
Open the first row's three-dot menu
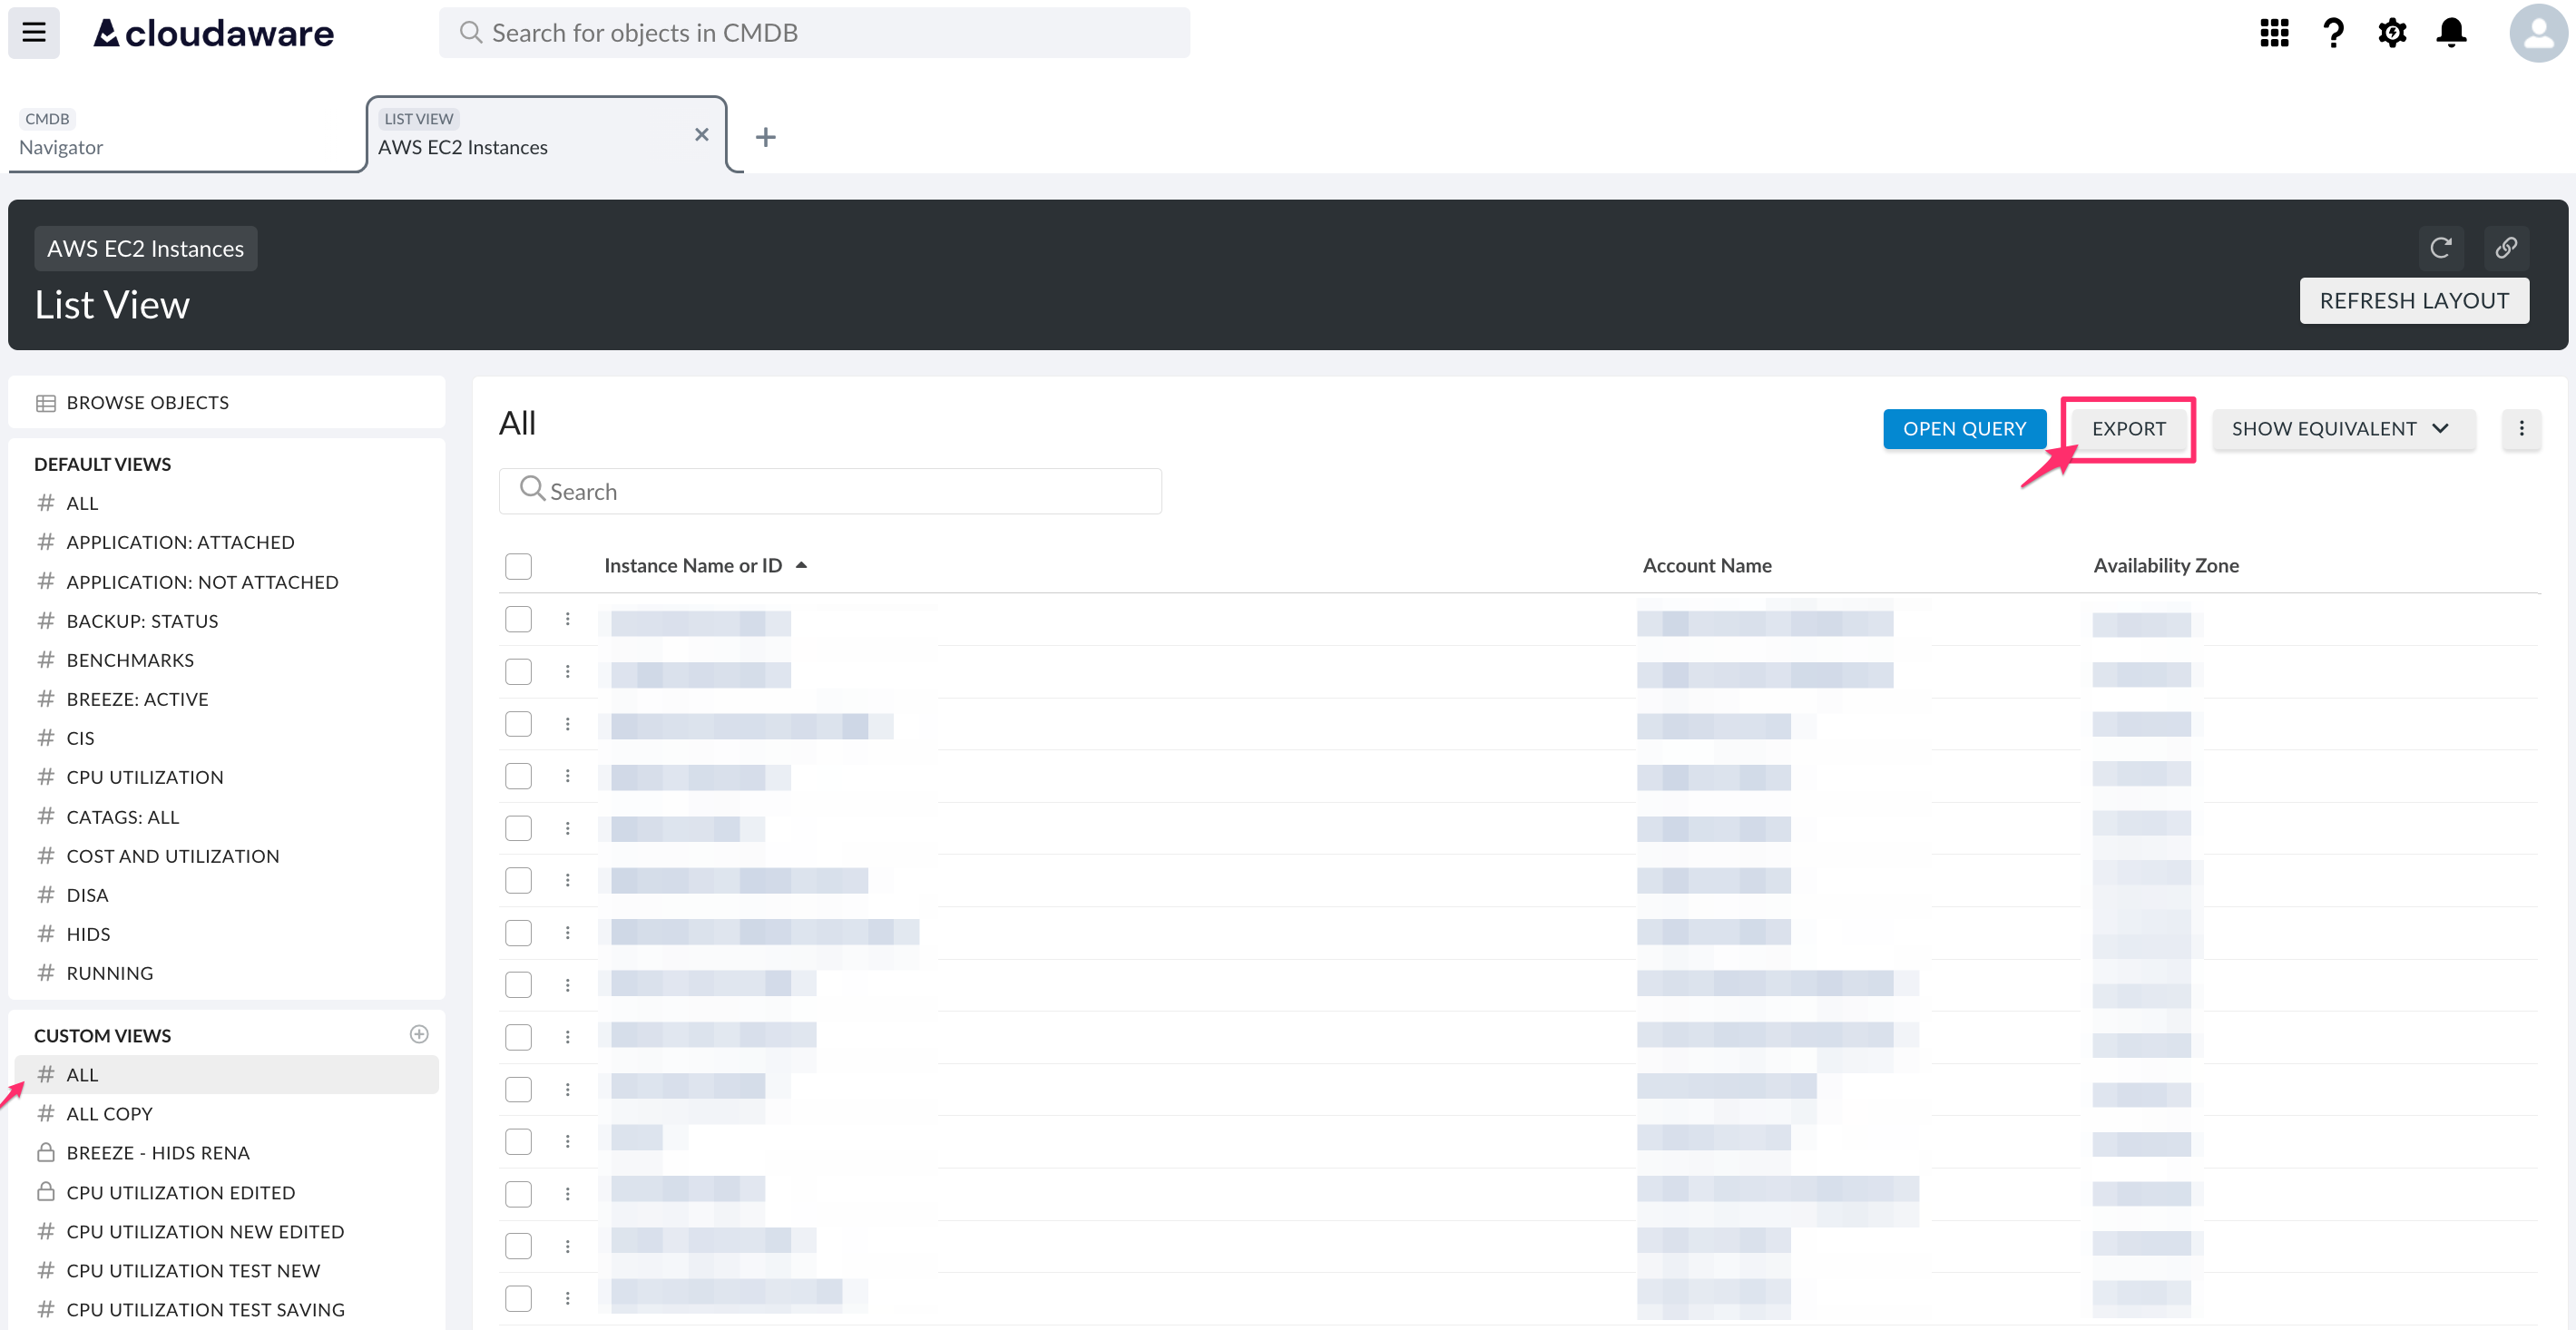568,619
